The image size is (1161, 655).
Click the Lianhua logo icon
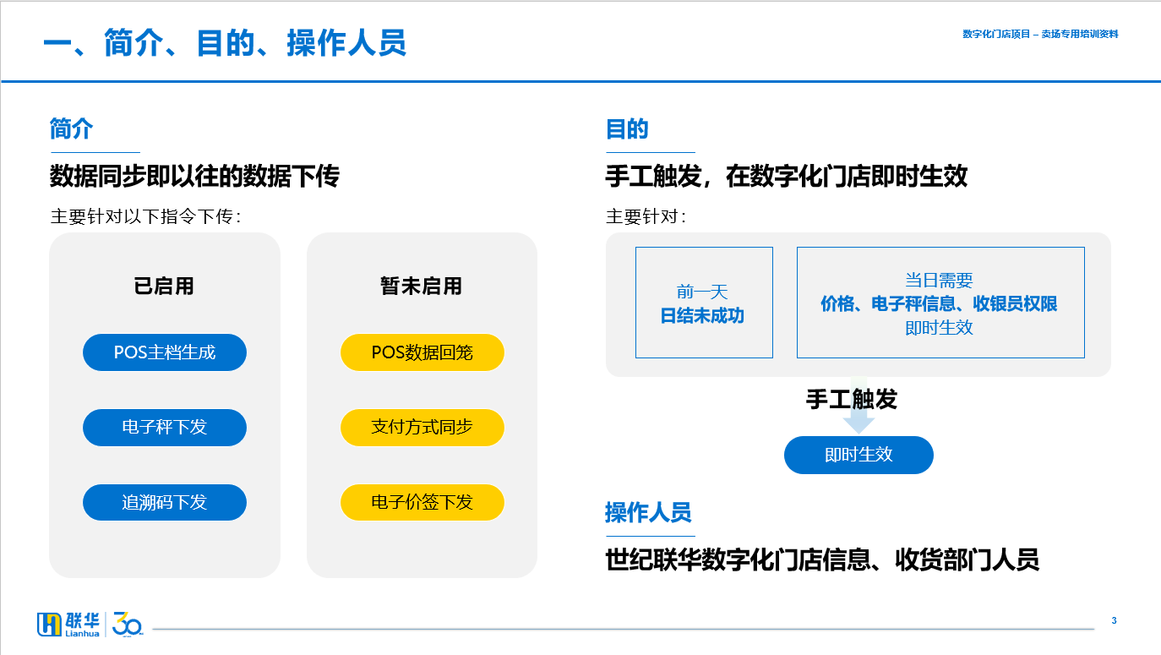pyautogui.click(x=68, y=624)
